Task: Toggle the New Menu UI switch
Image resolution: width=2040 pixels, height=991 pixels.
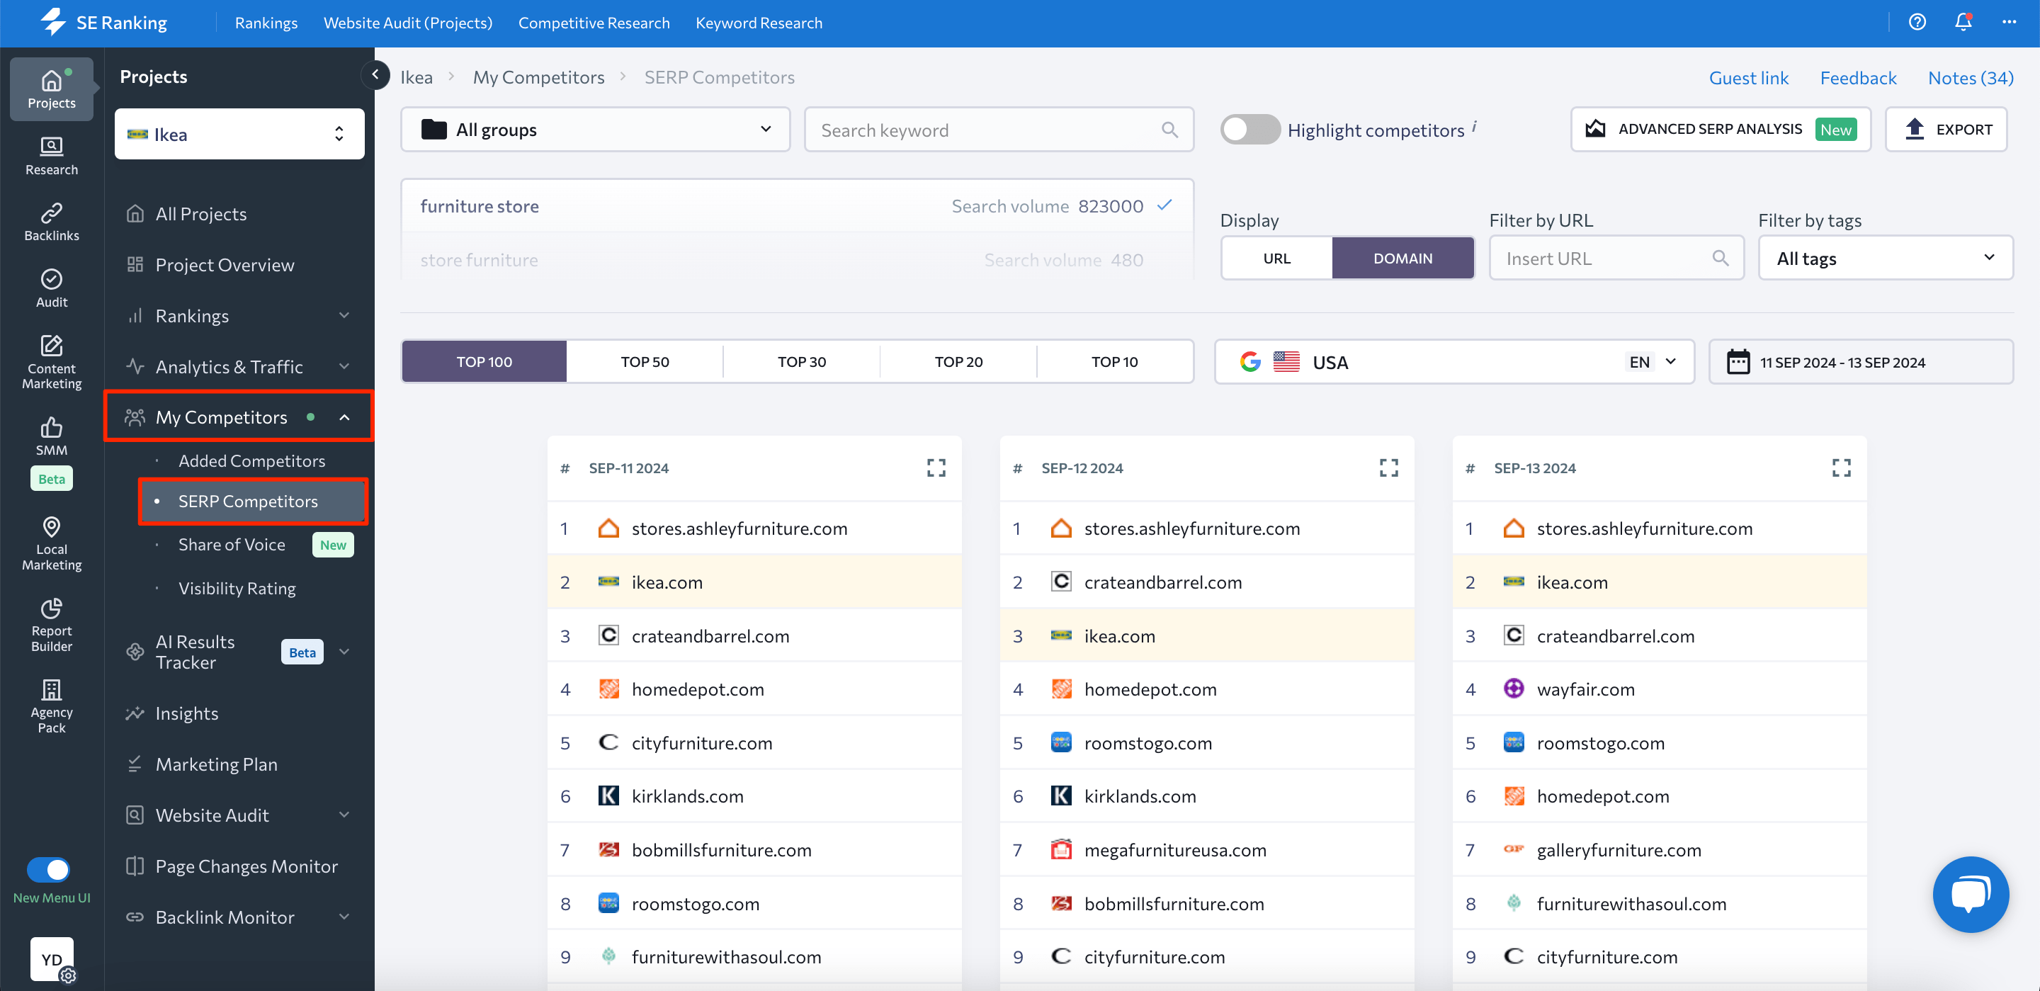Action: pyautogui.click(x=48, y=869)
